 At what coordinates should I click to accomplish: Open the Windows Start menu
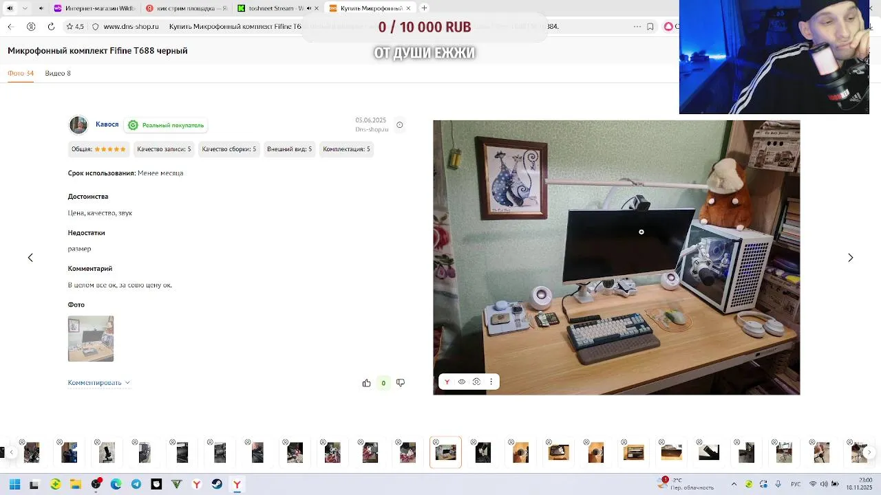(14, 485)
